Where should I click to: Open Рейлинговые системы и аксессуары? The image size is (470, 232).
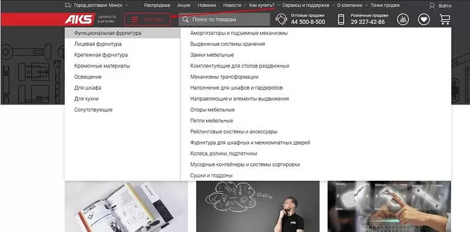[x=234, y=132]
